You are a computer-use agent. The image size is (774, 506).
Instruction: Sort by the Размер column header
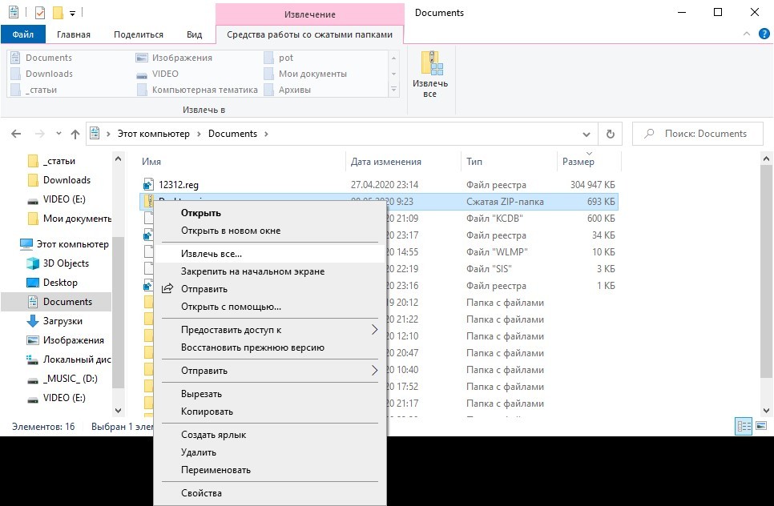coord(588,162)
